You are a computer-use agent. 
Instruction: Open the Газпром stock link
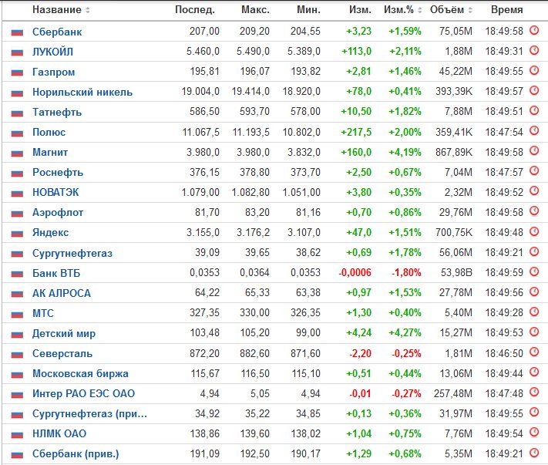[x=53, y=72]
